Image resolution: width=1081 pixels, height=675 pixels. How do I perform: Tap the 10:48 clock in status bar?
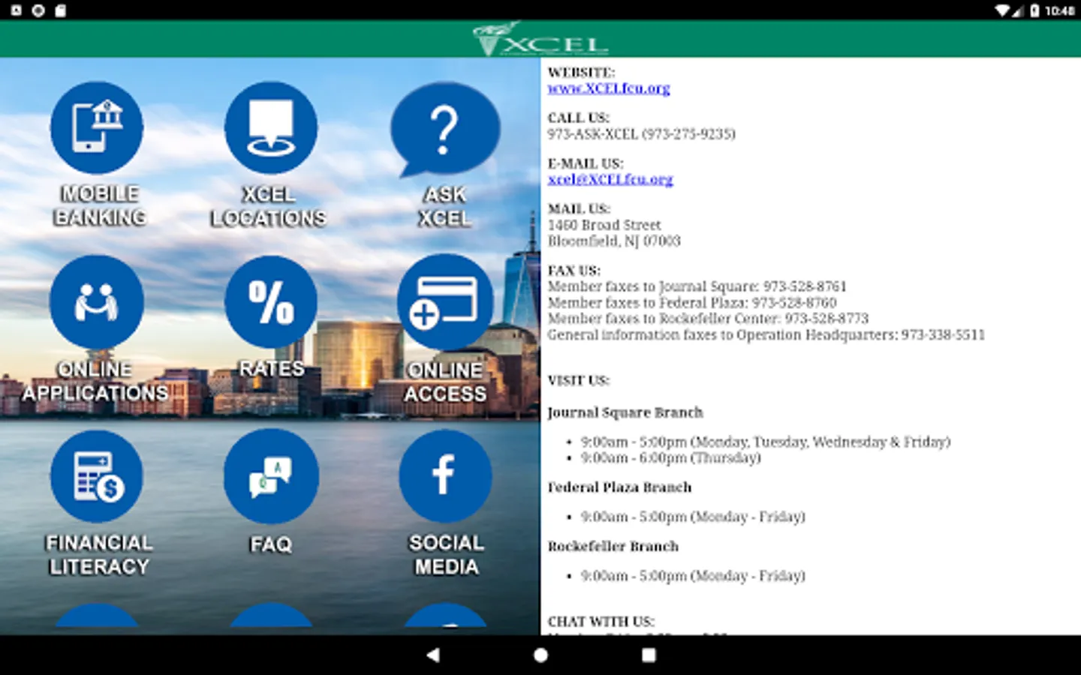click(x=1060, y=10)
